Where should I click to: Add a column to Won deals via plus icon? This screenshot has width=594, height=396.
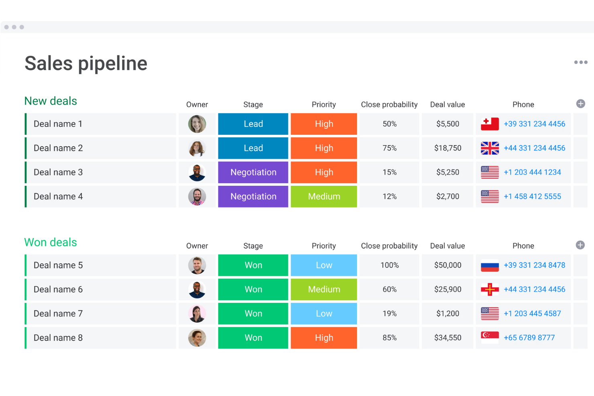(580, 245)
